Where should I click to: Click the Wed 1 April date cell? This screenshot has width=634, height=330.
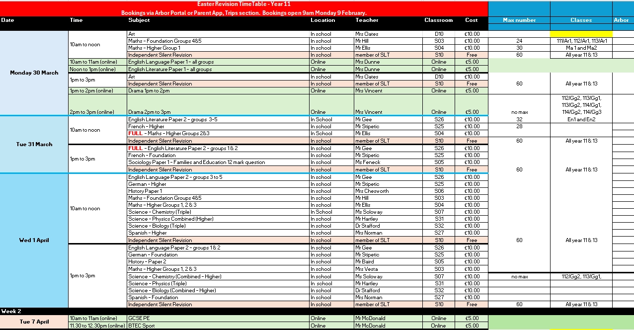(34, 241)
